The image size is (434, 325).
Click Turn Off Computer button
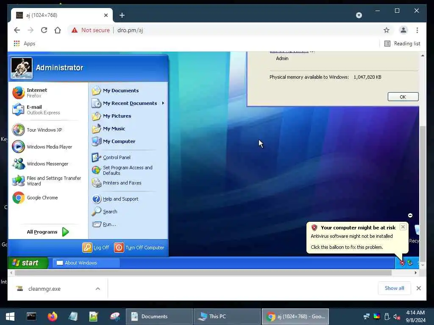(x=139, y=248)
